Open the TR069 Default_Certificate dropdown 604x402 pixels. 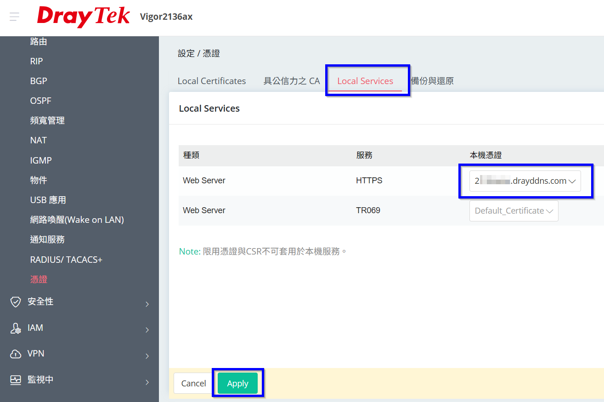tap(514, 211)
